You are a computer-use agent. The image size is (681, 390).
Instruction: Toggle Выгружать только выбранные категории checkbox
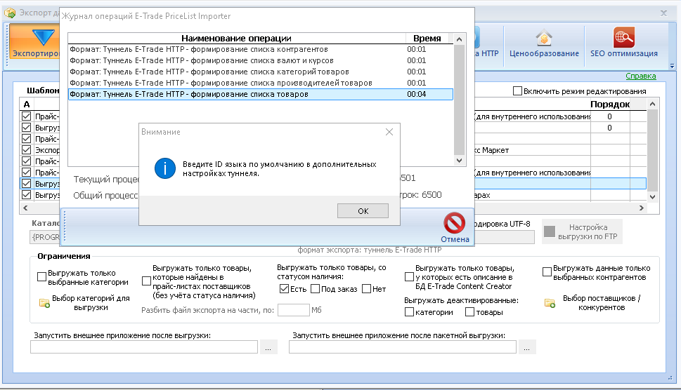click(41, 276)
